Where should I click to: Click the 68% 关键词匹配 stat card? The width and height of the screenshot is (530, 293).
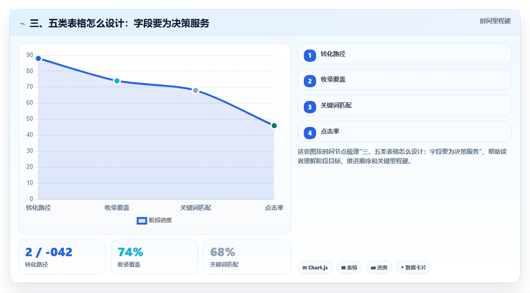[247, 257]
